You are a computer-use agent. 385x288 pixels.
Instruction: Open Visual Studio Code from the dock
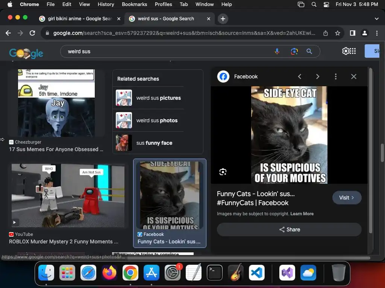[x=256, y=273]
